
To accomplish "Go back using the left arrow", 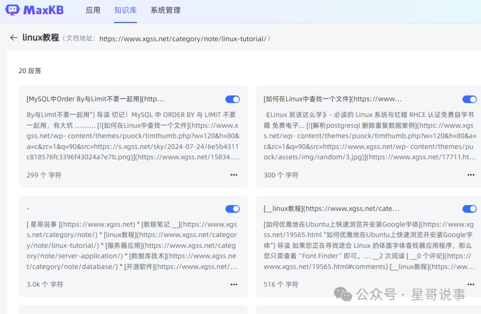I will pos(13,38).
